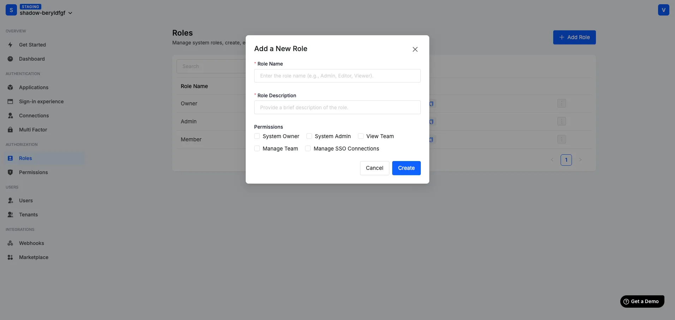Enable the View Team permission
The width and height of the screenshot is (675, 320).
[x=361, y=136]
